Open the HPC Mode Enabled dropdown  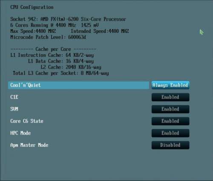tap(170, 133)
